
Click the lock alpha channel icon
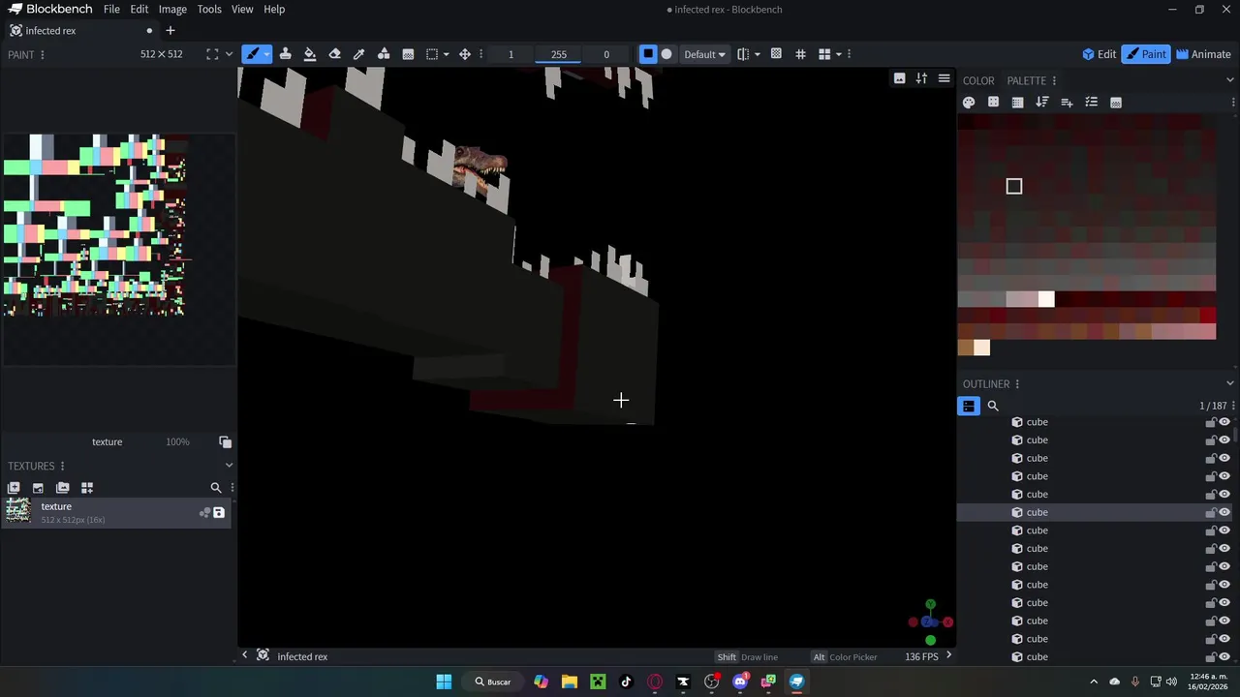[x=776, y=54]
